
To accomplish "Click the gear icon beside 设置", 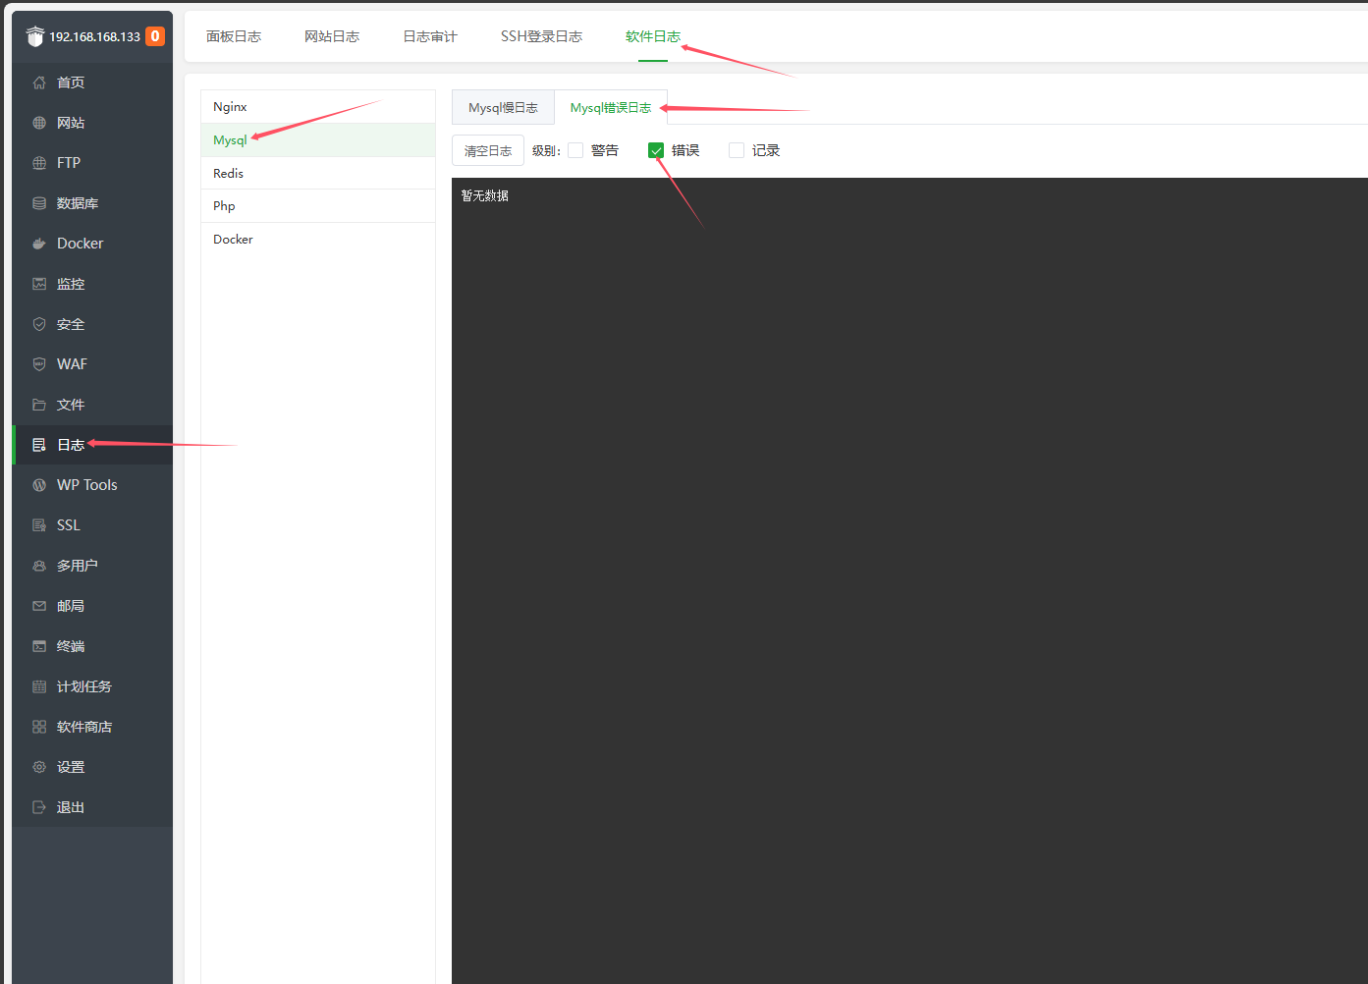I will 39,767.
